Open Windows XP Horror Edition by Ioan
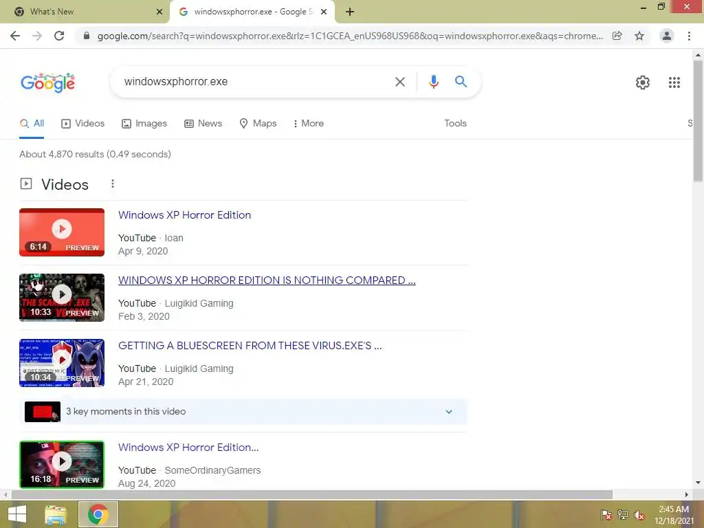Viewport: 704px width, 528px height. pyautogui.click(x=184, y=215)
